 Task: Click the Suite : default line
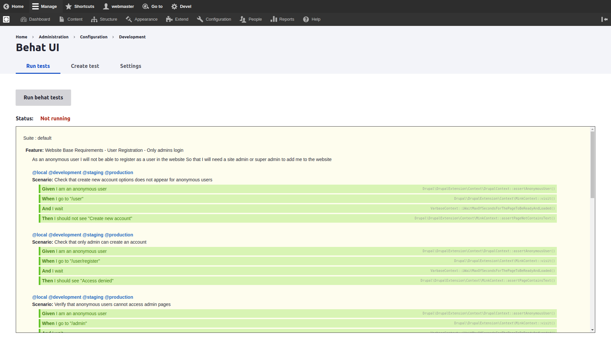(x=37, y=138)
